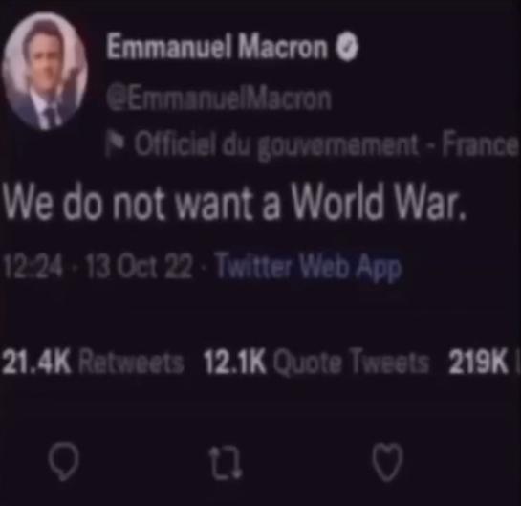Click the 12:24 time of the tweet

point(33,268)
